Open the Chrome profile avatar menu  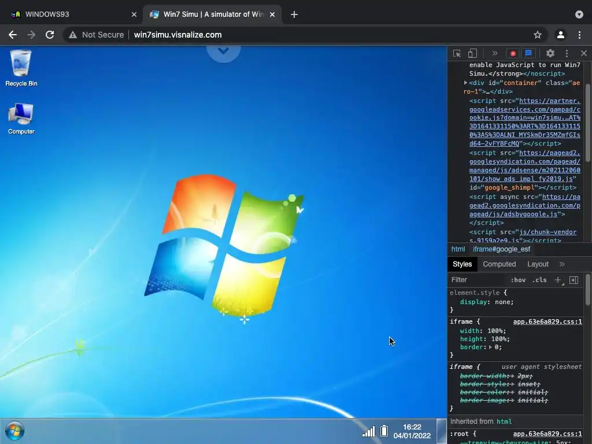(x=561, y=35)
